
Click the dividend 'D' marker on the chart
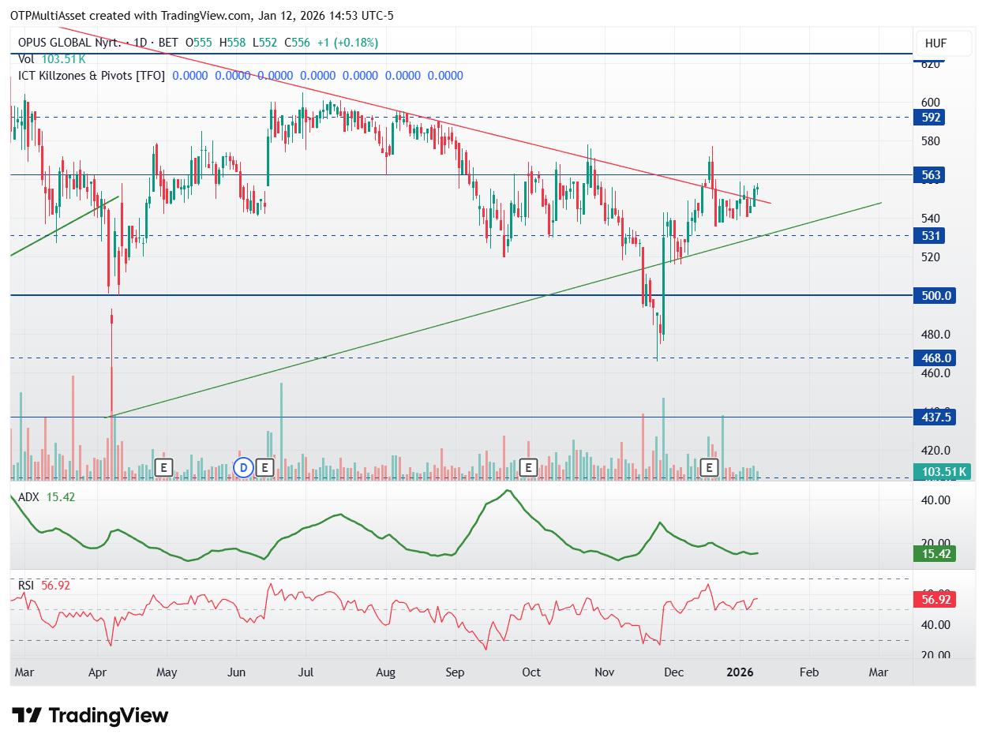[243, 467]
